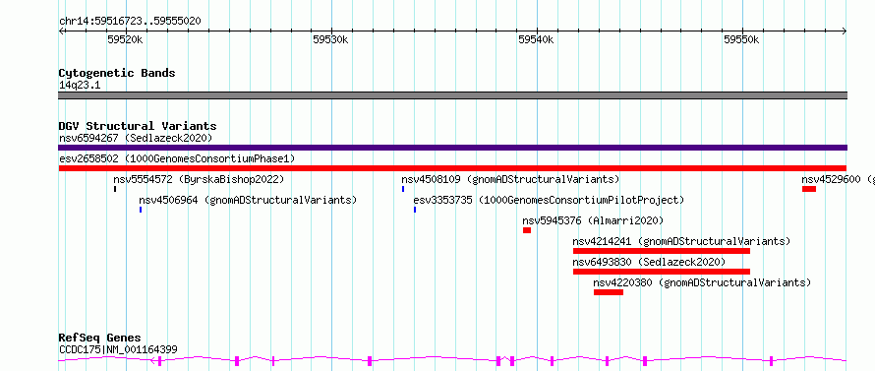Click the nsv4214241 red variant bar
Image resolution: width=875 pixels, height=371 pixels.
point(662,251)
